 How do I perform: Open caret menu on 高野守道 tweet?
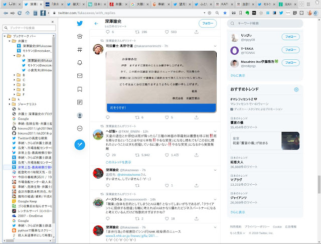215,46
